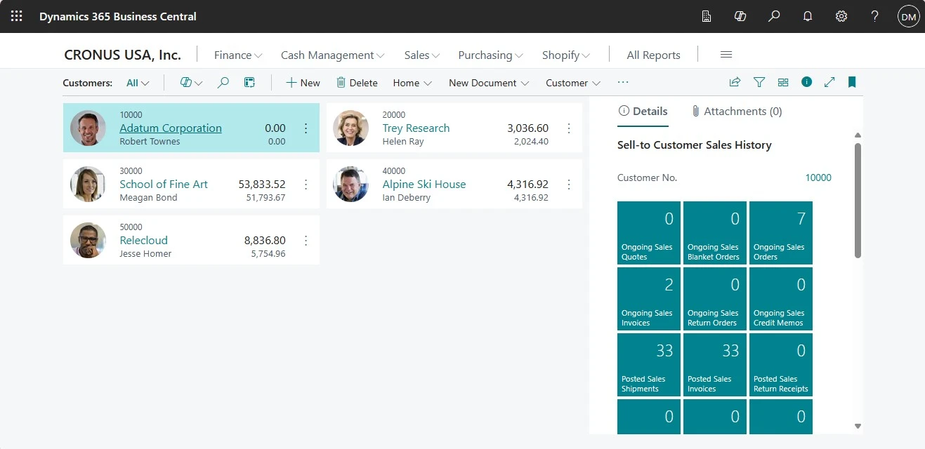925x449 pixels.
Task: Open the Copilot icon in top bar
Action: click(x=740, y=16)
